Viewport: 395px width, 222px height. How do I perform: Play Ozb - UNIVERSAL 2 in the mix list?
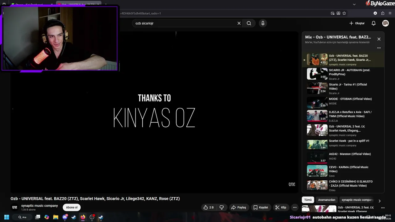(343, 130)
